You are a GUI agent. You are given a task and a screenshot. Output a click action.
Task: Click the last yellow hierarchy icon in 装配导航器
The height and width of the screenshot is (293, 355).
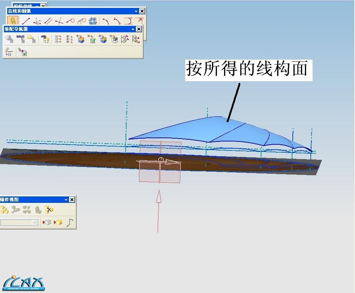[136, 39]
